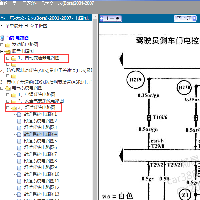Click the 电气系统电路图 open folder icon

click(8, 88)
